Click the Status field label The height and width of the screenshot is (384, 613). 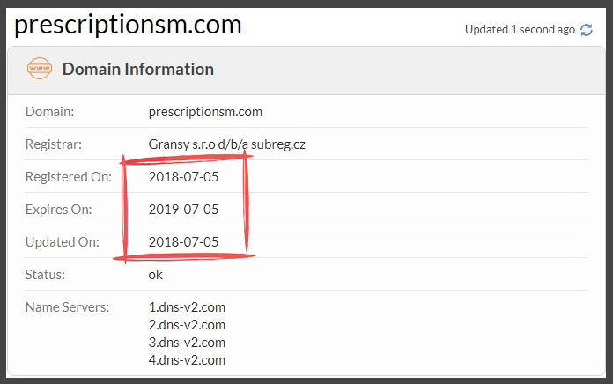(x=46, y=274)
